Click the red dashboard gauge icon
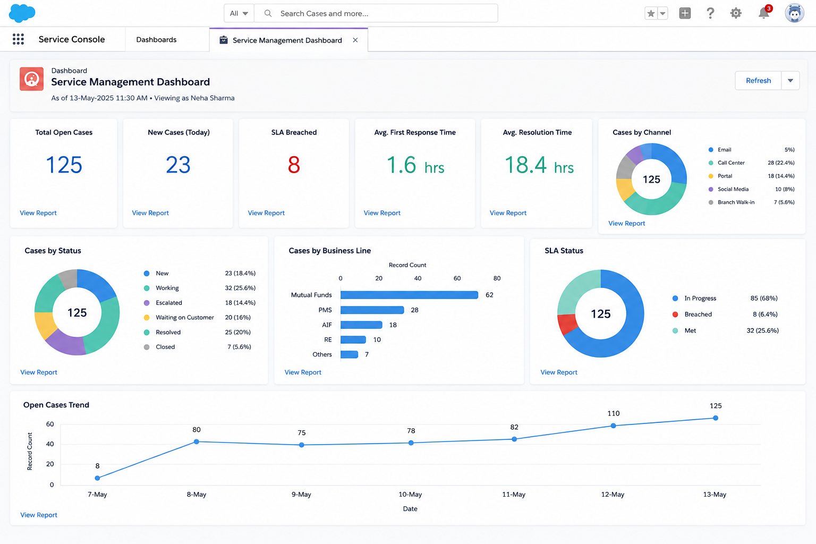 click(x=32, y=79)
